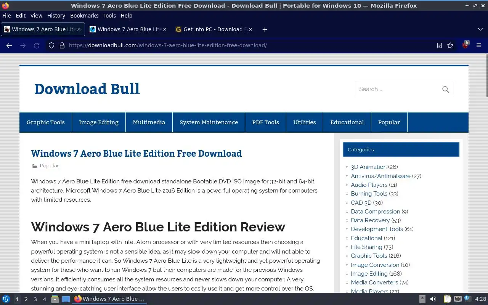488x305 pixels.
Task: Open the File menu
Action: coord(6,16)
